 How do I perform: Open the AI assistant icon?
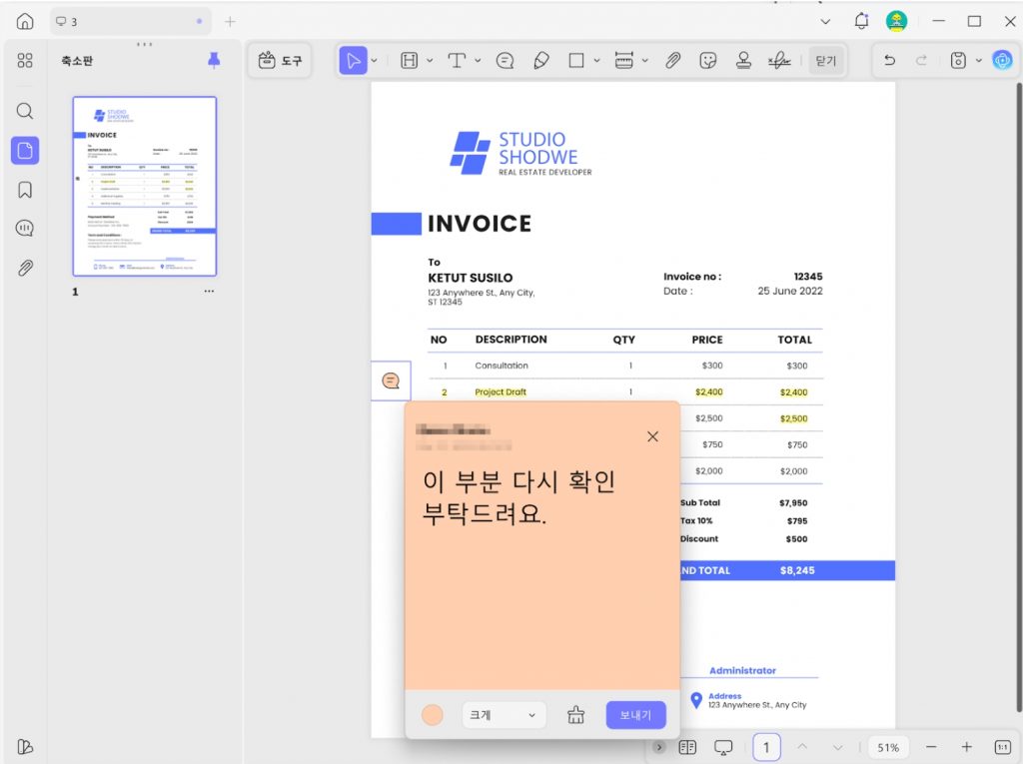pyautogui.click(x=1002, y=61)
